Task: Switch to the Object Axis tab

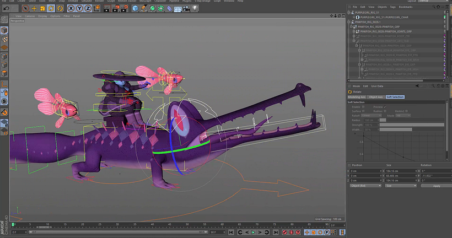Action: pyautogui.click(x=375, y=96)
